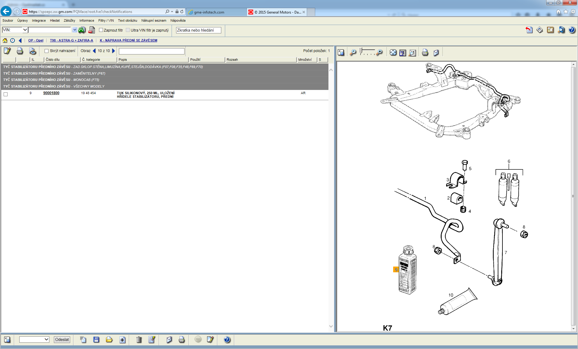Check the Skrýt nahrazení option
578x349 pixels.
[x=47, y=51]
